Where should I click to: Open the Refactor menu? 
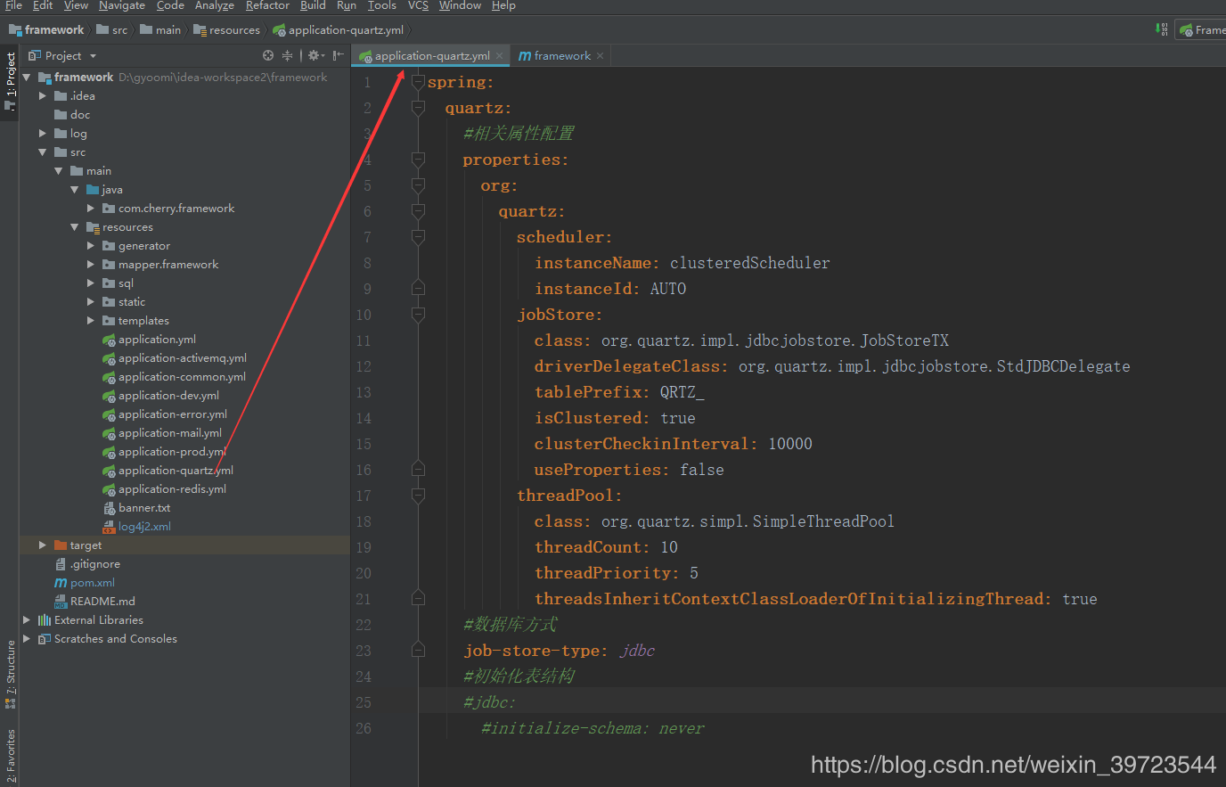[267, 5]
